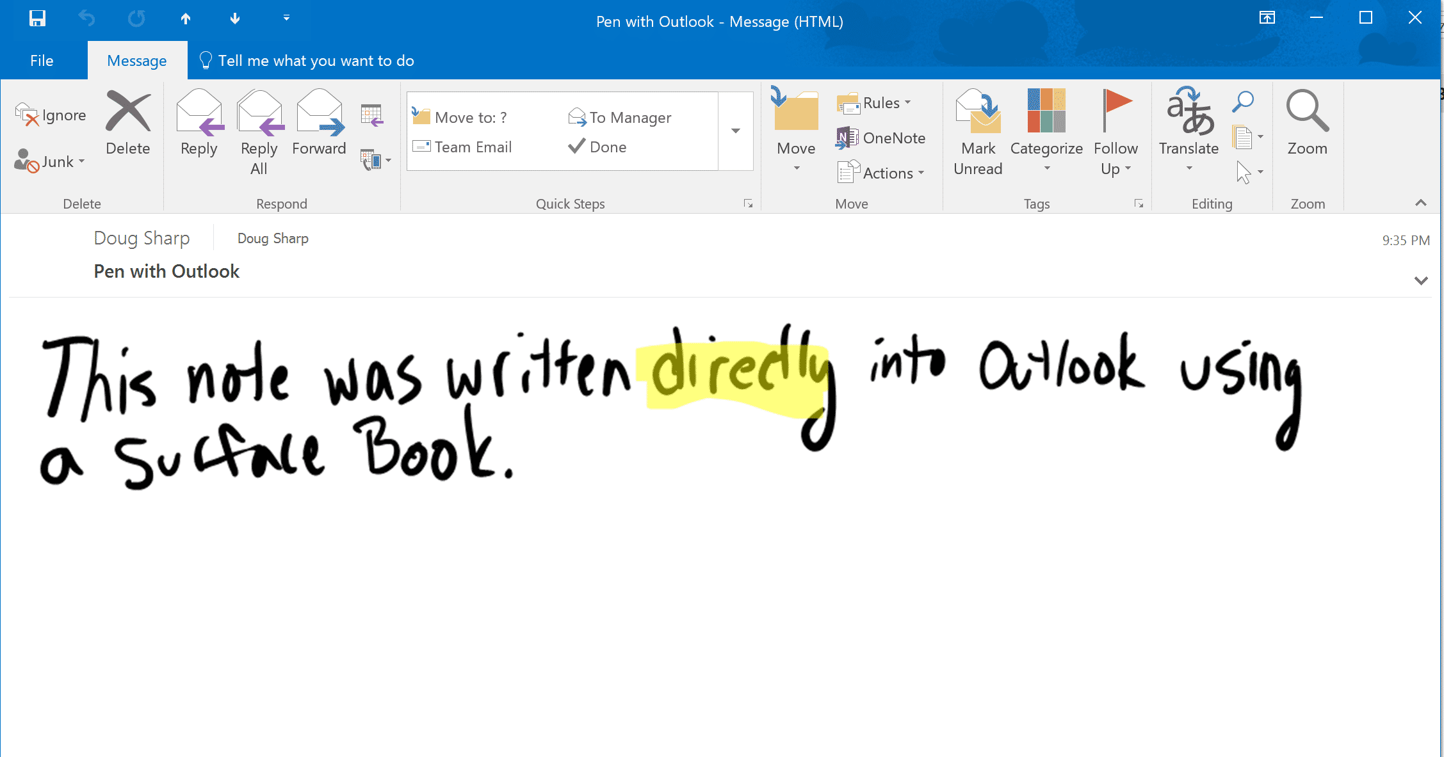The width and height of the screenshot is (1444, 757).
Task: Click Tell me what you want to do
Action: (x=307, y=61)
